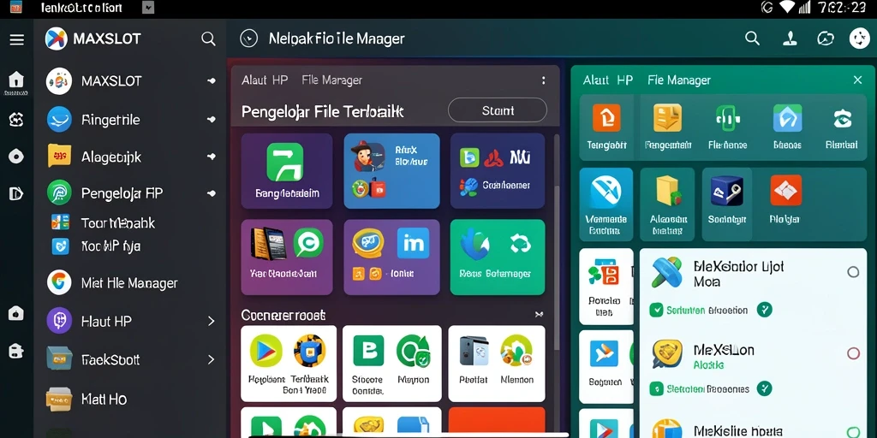Open the Tour Mebahk sub-item
Image resolution: width=877 pixels, height=438 pixels.
(103, 223)
